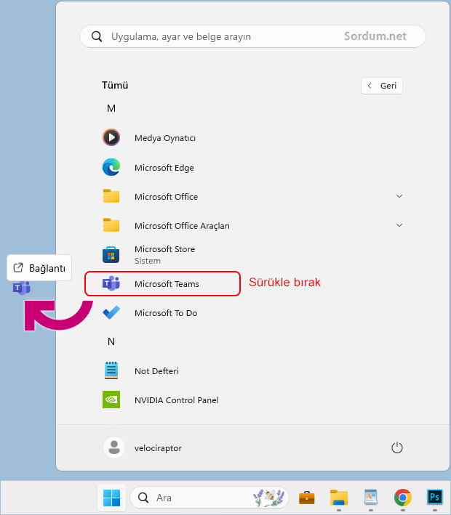Click the magnifier icon in Start search
The height and width of the screenshot is (515, 451).
point(97,36)
